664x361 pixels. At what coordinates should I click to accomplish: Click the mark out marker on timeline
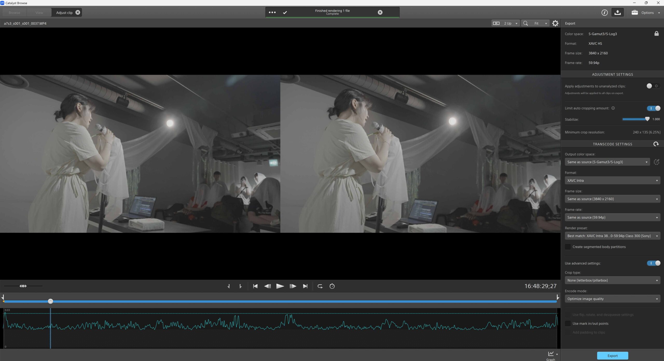(558, 297)
